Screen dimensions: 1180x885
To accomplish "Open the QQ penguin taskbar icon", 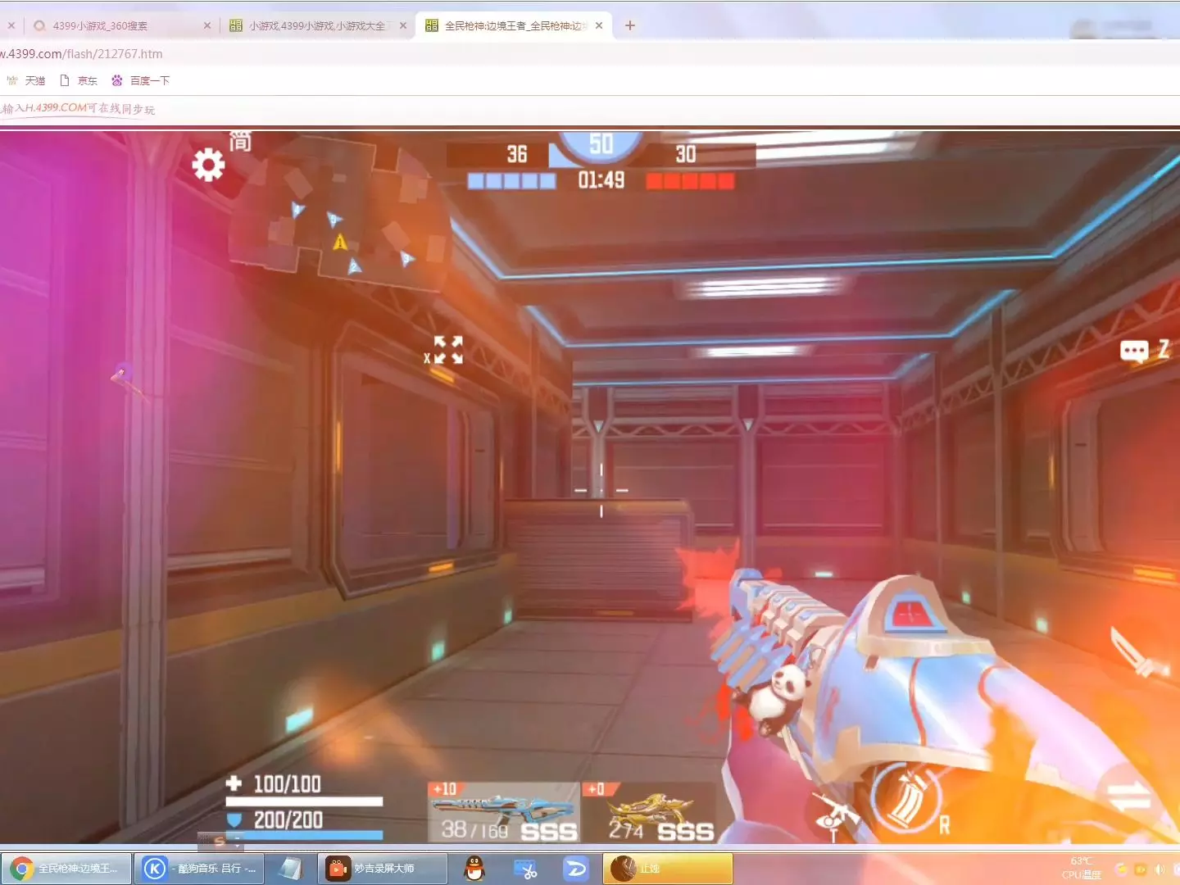I will click(x=474, y=869).
